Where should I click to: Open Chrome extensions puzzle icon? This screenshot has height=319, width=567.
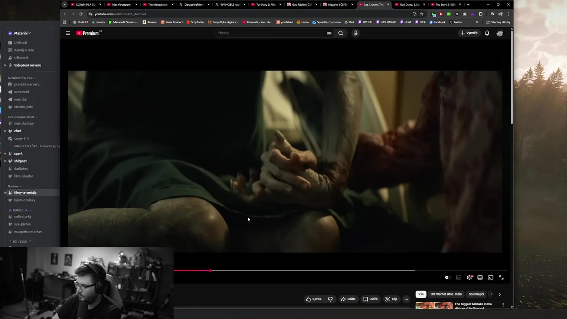[x=481, y=14]
